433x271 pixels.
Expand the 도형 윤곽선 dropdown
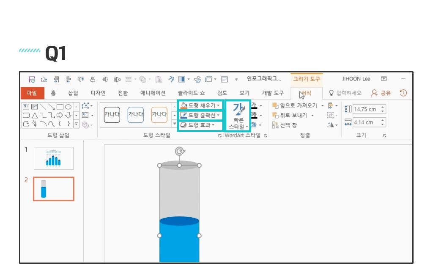[200, 115]
